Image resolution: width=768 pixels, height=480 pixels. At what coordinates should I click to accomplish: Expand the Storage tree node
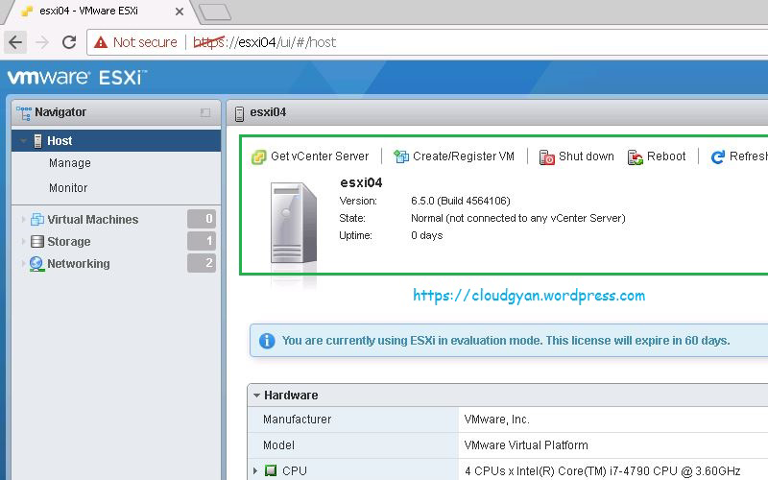24,242
